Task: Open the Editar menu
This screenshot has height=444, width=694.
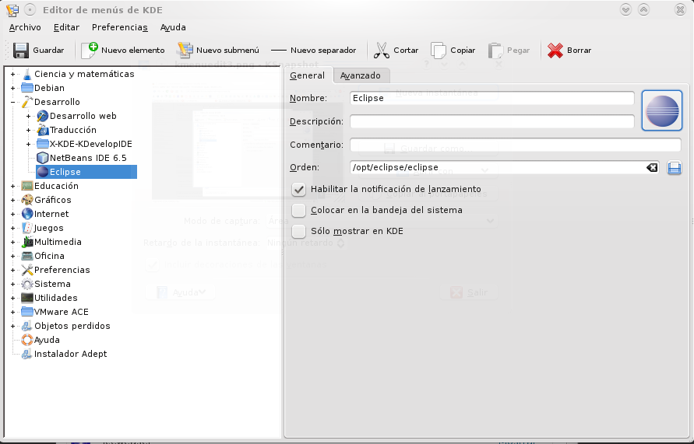Action: (66, 27)
